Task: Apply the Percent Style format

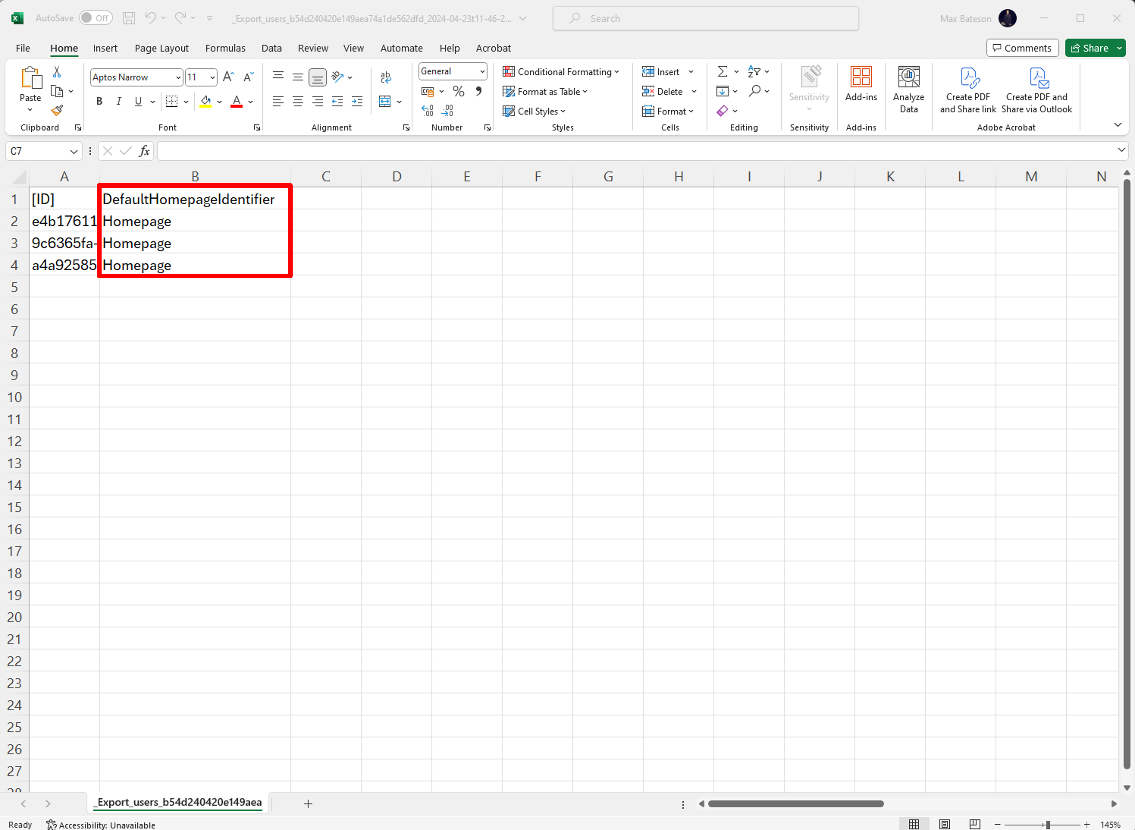Action: click(458, 91)
